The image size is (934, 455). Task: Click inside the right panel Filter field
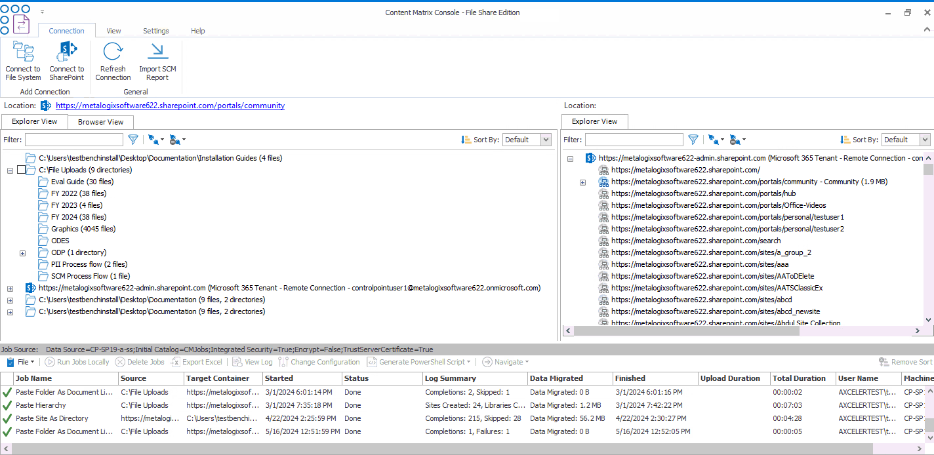(x=634, y=139)
